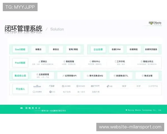This screenshot has height=134, width=167.
Task: Select the 官网/网校 card
Action: tap(73, 49)
